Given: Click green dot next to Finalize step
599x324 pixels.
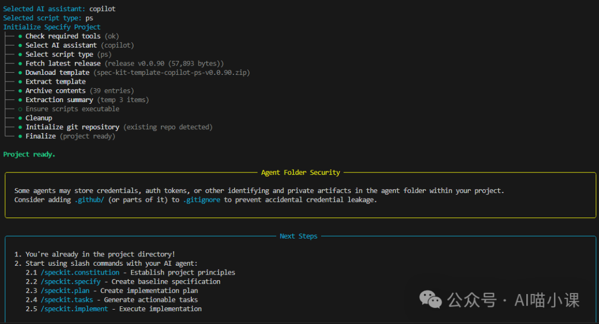Looking at the screenshot, I should pyautogui.click(x=20, y=136).
